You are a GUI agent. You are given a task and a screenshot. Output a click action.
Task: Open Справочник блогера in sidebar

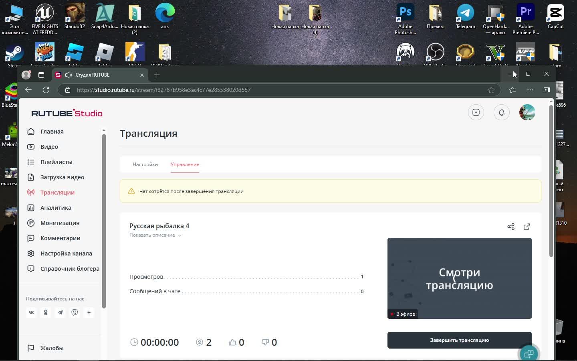click(x=63, y=269)
